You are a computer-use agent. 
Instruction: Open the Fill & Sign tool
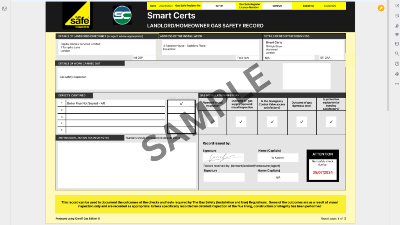tap(397, 25)
